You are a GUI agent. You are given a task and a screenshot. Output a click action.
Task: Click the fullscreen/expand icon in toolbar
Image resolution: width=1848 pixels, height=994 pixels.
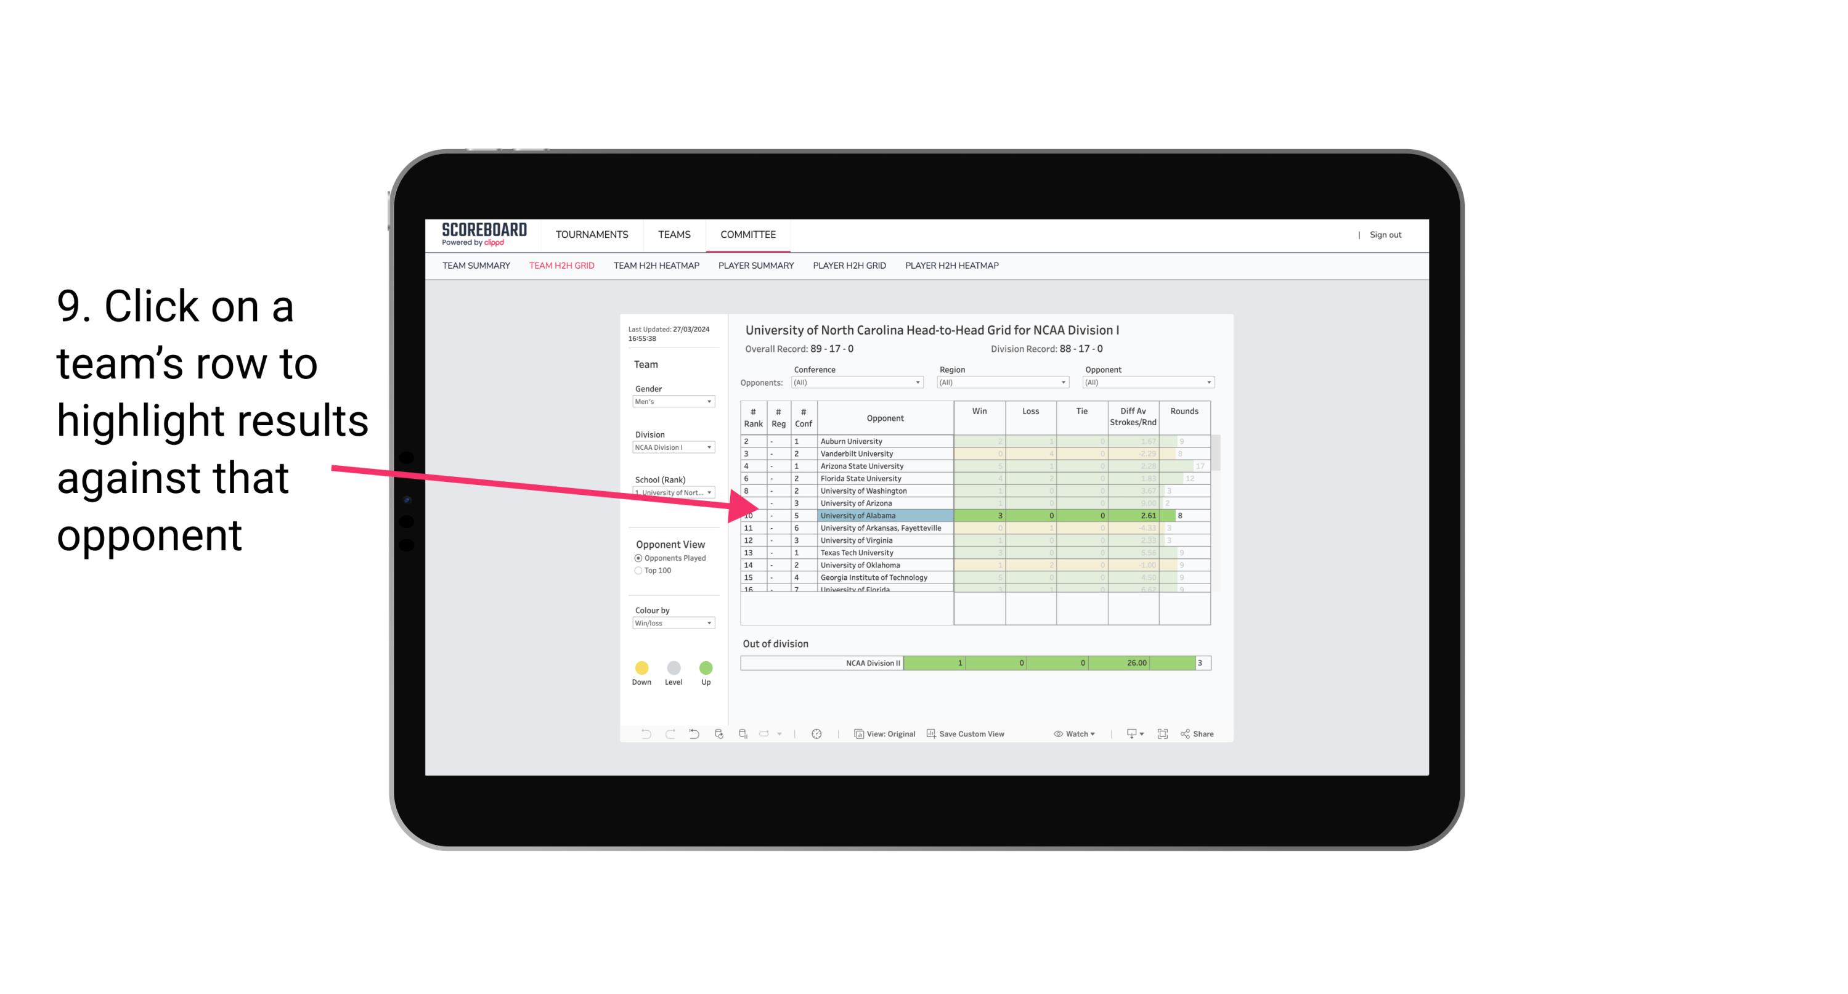pyautogui.click(x=1163, y=735)
